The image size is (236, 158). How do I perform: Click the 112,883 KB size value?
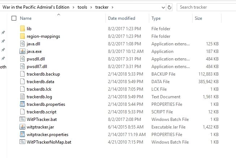(x=209, y=74)
